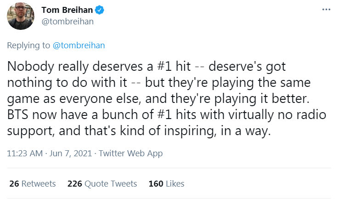
Task: Open the tweet's more options menu
Action: (326, 10)
